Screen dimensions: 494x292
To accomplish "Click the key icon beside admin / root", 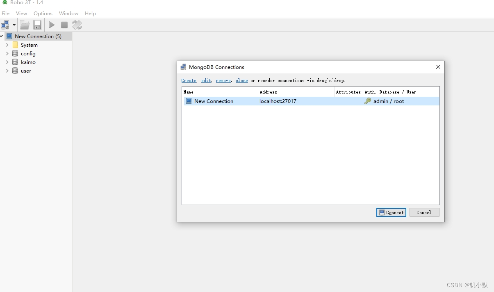I will tap(368, 101).
